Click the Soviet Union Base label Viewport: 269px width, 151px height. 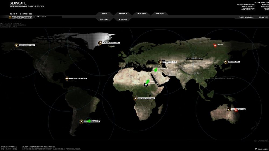169,62
